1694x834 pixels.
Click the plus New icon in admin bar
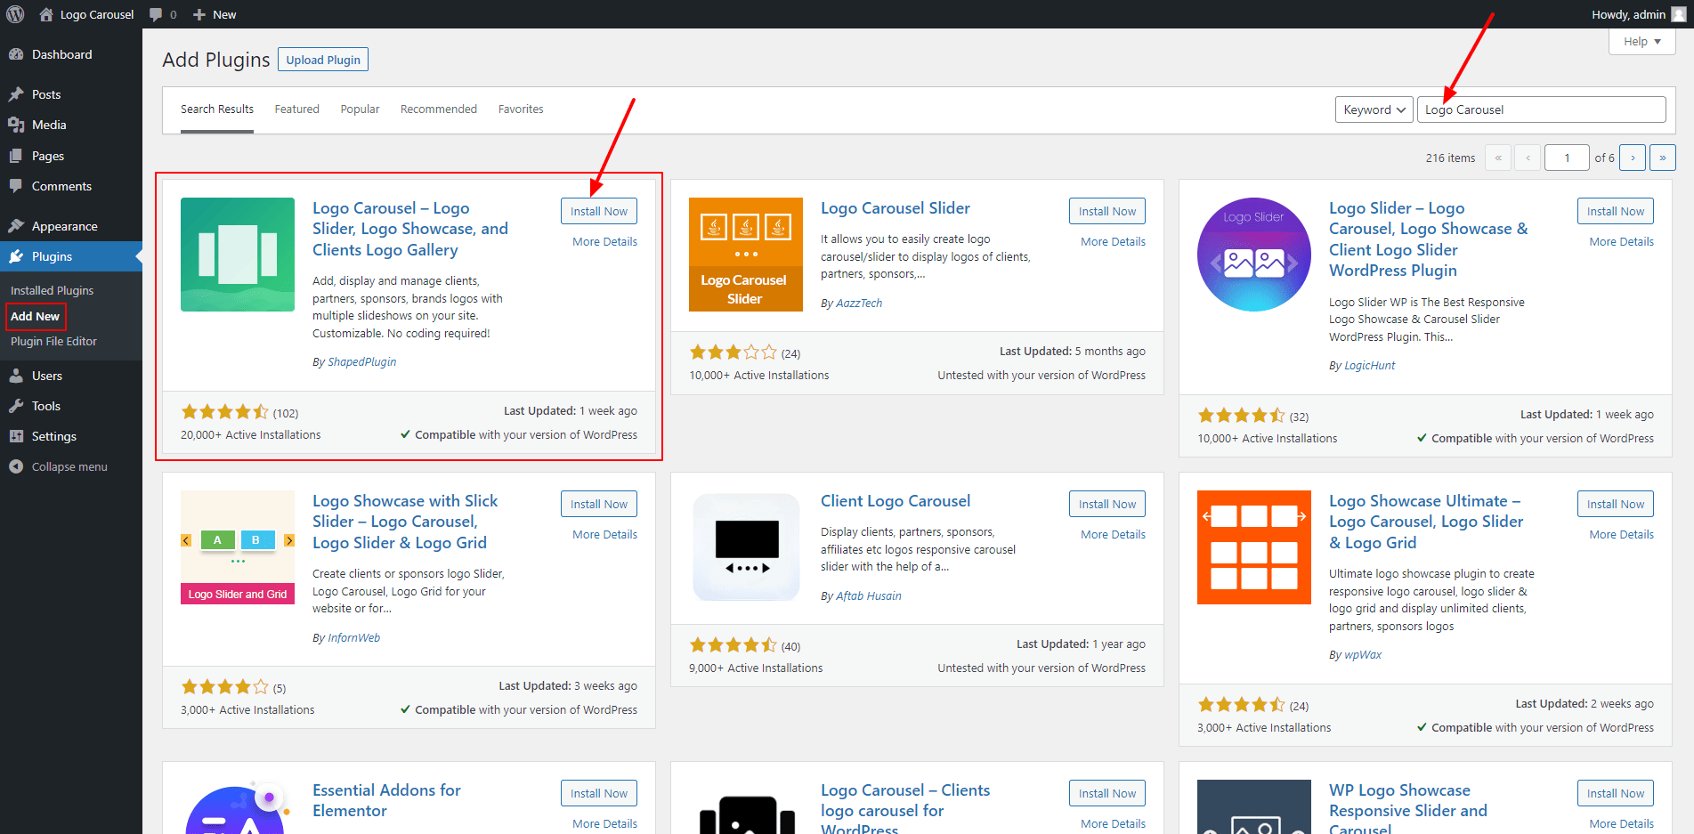point(199,14)
